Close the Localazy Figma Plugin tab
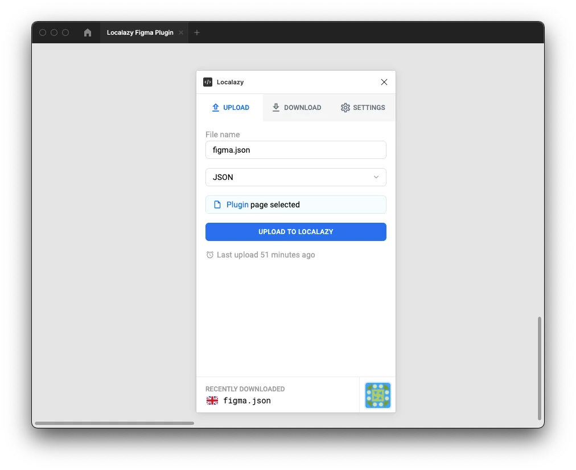This screenshot has width=576, height=470. pos(181,32)
